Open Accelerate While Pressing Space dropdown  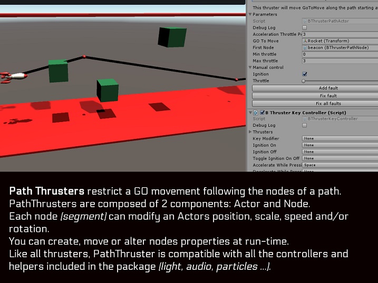(x=340, y=165)
